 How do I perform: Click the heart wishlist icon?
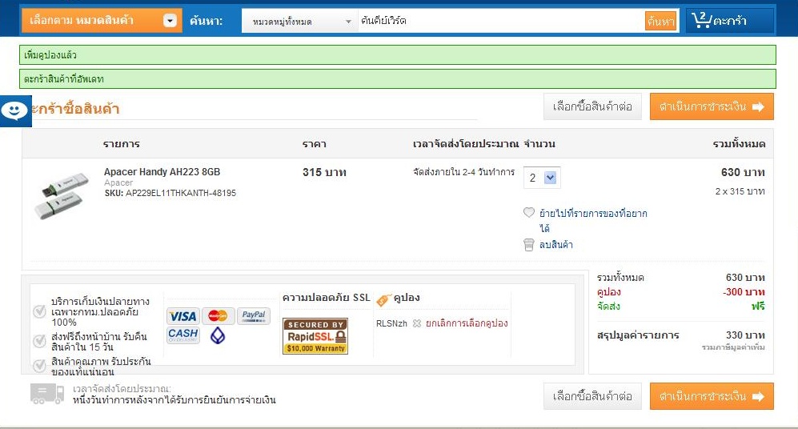tap(529, 213)
